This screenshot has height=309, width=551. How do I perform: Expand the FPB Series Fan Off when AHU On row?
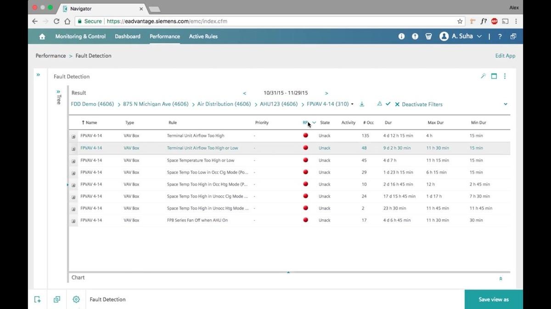point(73,221)
